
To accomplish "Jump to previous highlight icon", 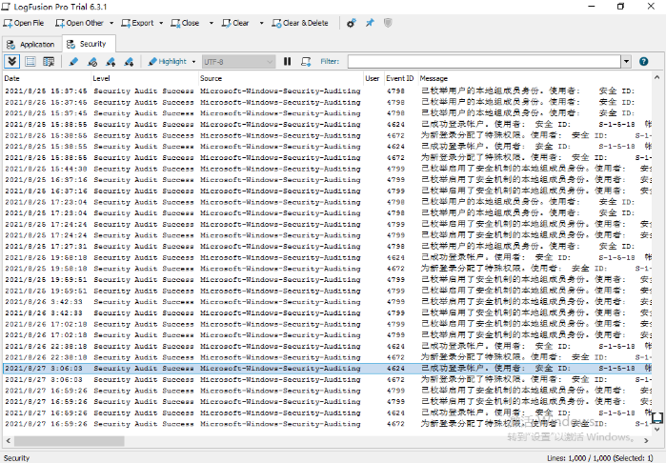I will tap(111, 62).
